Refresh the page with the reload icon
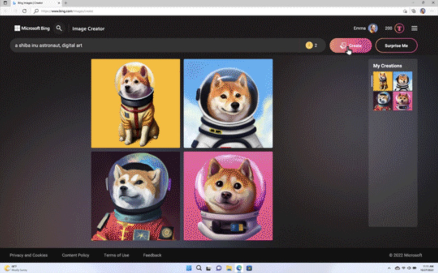The image size is (438, 273). click(24, 11)
